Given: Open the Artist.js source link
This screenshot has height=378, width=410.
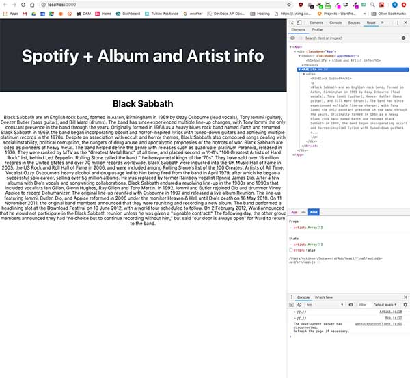Looking at the screenshot, I should point(390,312).
